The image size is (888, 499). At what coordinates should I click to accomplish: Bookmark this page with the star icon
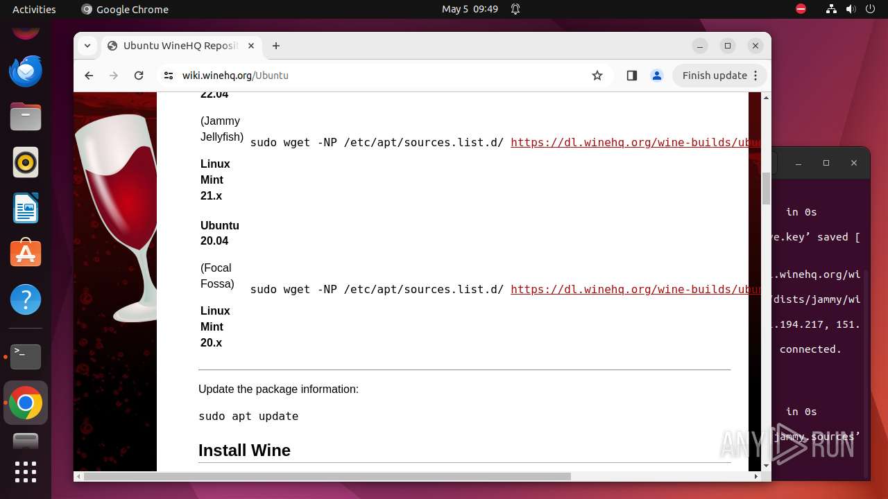click(597, 76)
